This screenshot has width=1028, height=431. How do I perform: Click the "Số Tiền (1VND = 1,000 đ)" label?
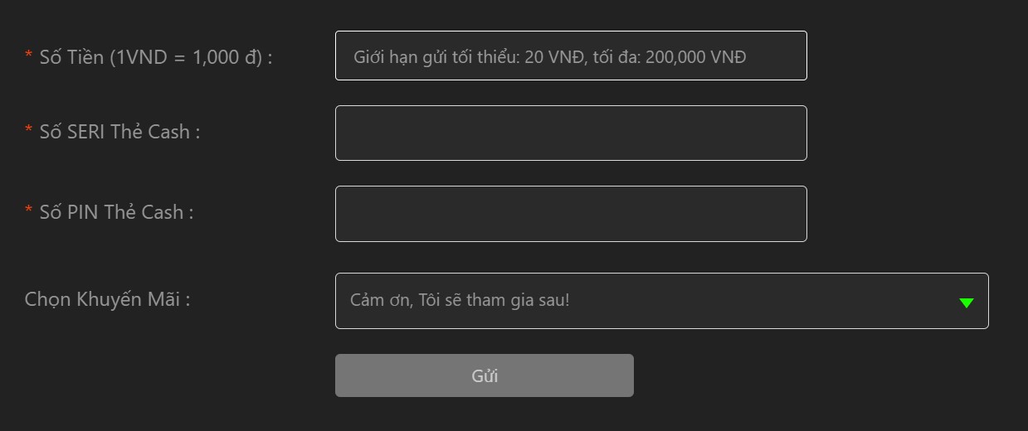[x=156, y=57]
